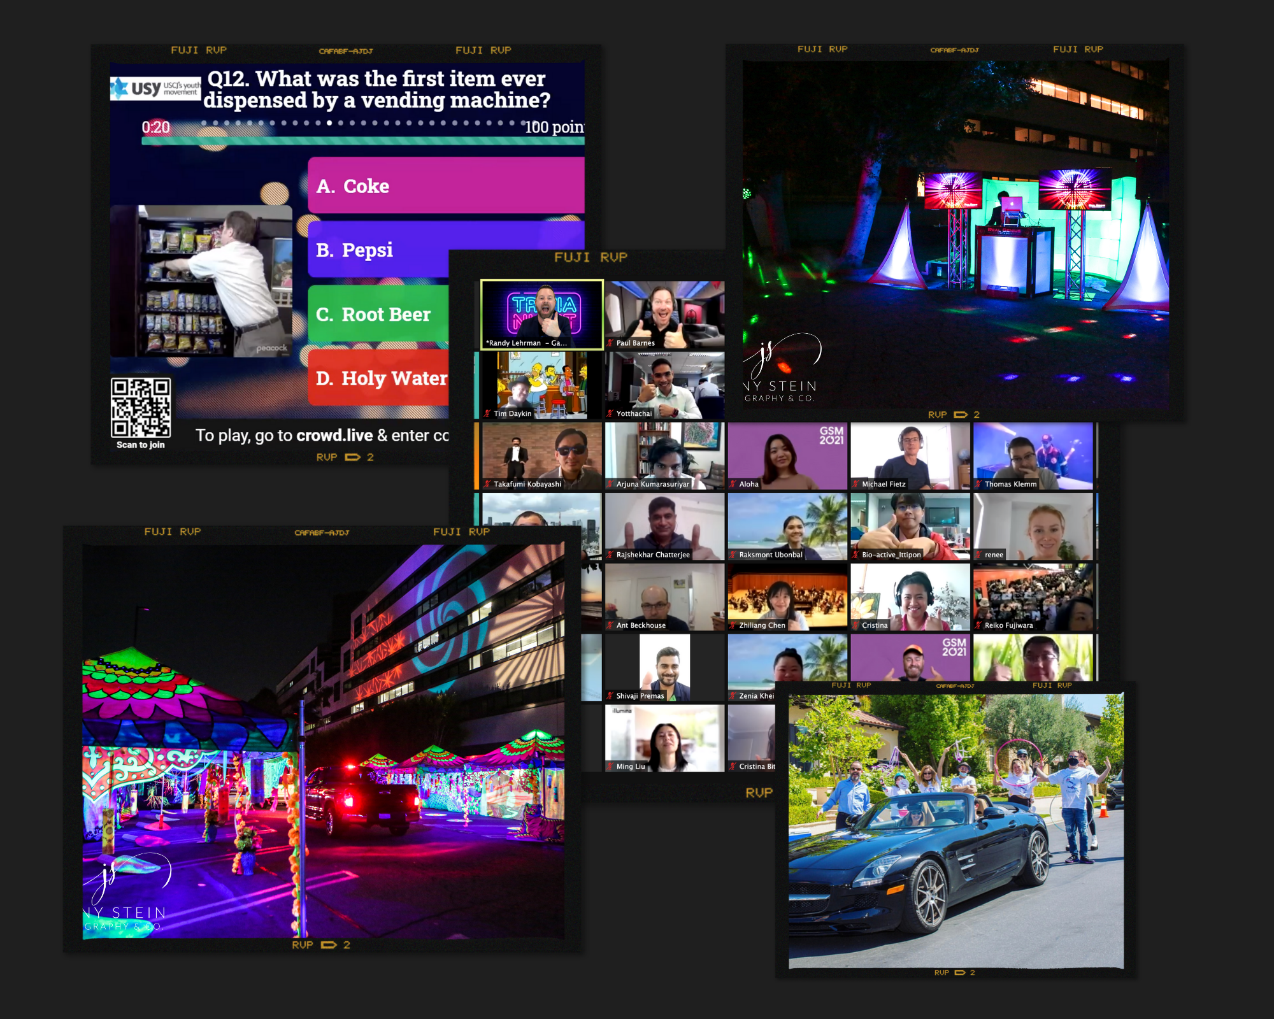Select answer A. Coke
The image size is (1274, 1019).
coord(446,185)
